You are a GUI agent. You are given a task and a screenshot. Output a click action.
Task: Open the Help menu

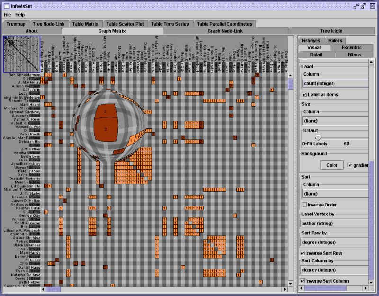click(x=20, y=14)
